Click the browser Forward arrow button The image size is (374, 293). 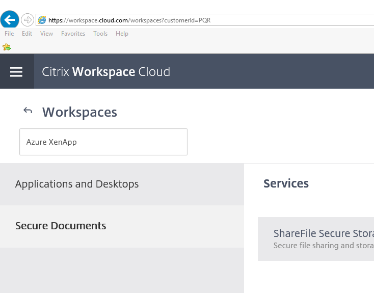point(28,20)
